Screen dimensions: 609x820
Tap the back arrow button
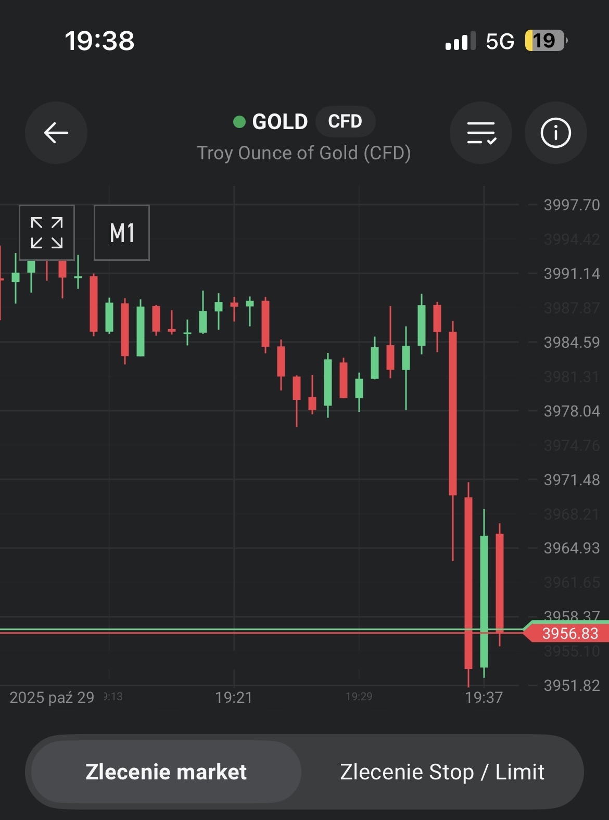[56, 133]
